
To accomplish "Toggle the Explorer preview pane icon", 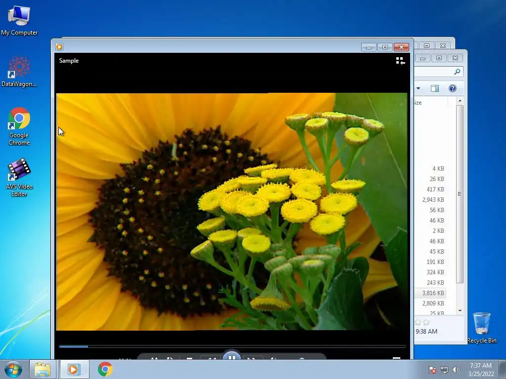I will click(435, 88).
